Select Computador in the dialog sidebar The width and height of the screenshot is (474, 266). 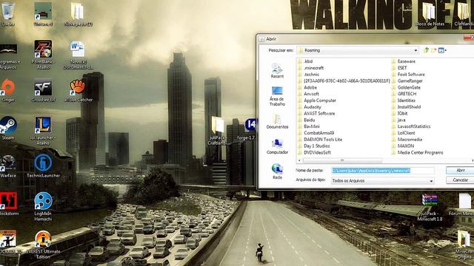point(277,146)
